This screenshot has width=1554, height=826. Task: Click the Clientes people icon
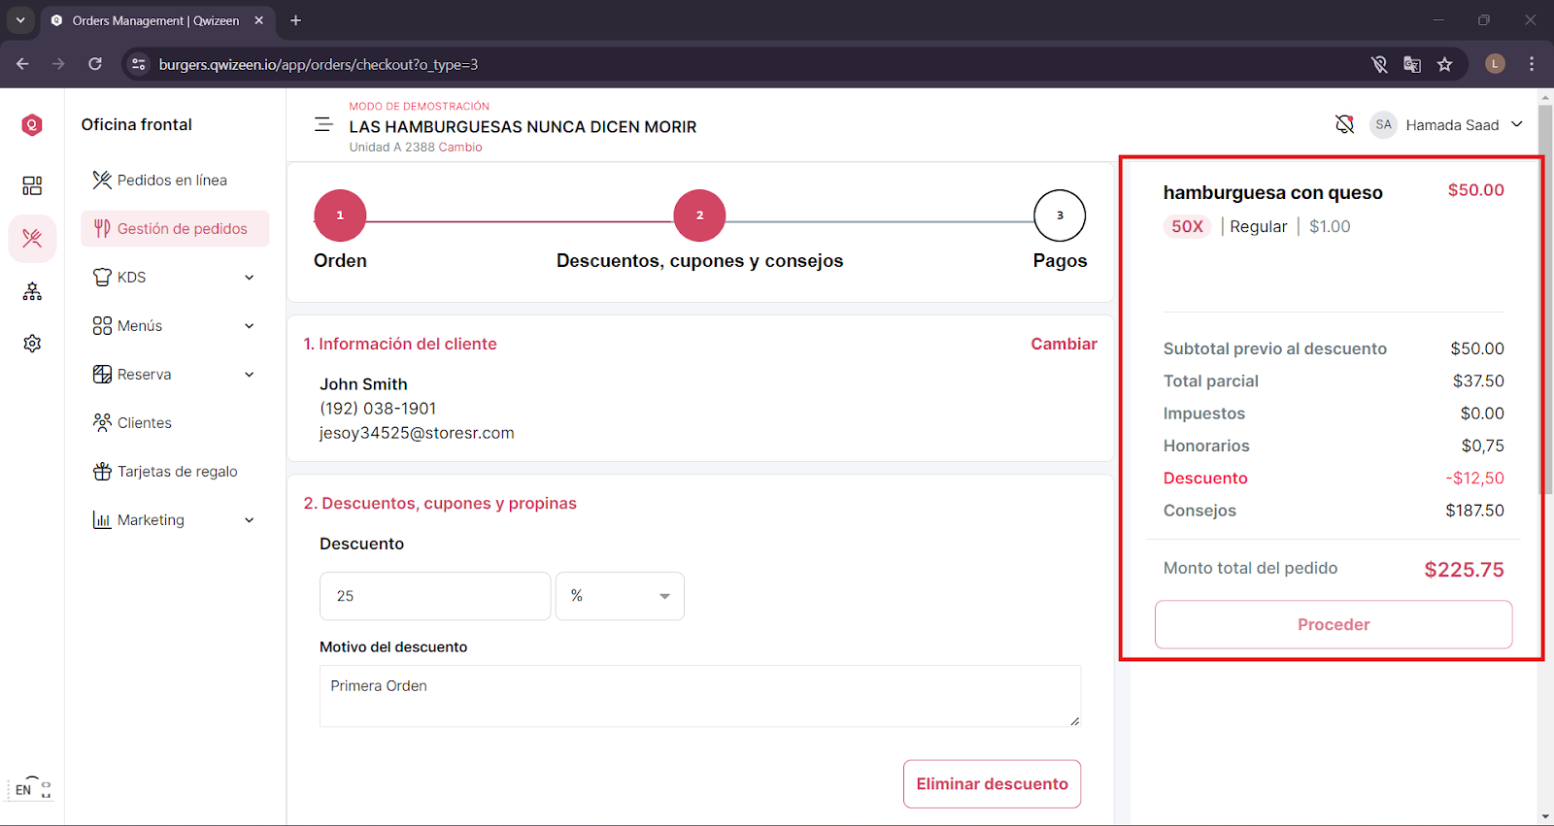pyautogui.click(x=102, y=422)
